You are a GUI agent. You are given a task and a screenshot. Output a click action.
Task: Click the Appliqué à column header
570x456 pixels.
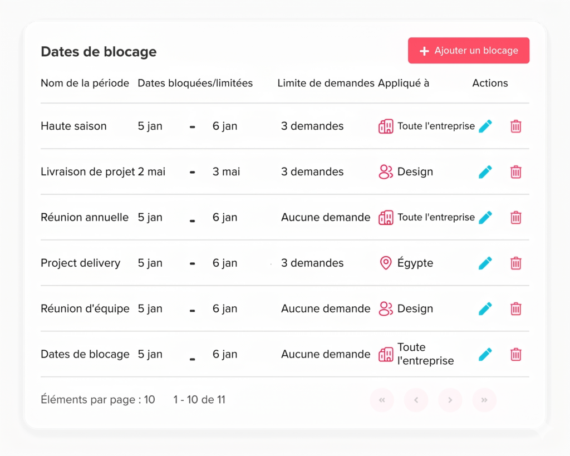tap(404, 84)
